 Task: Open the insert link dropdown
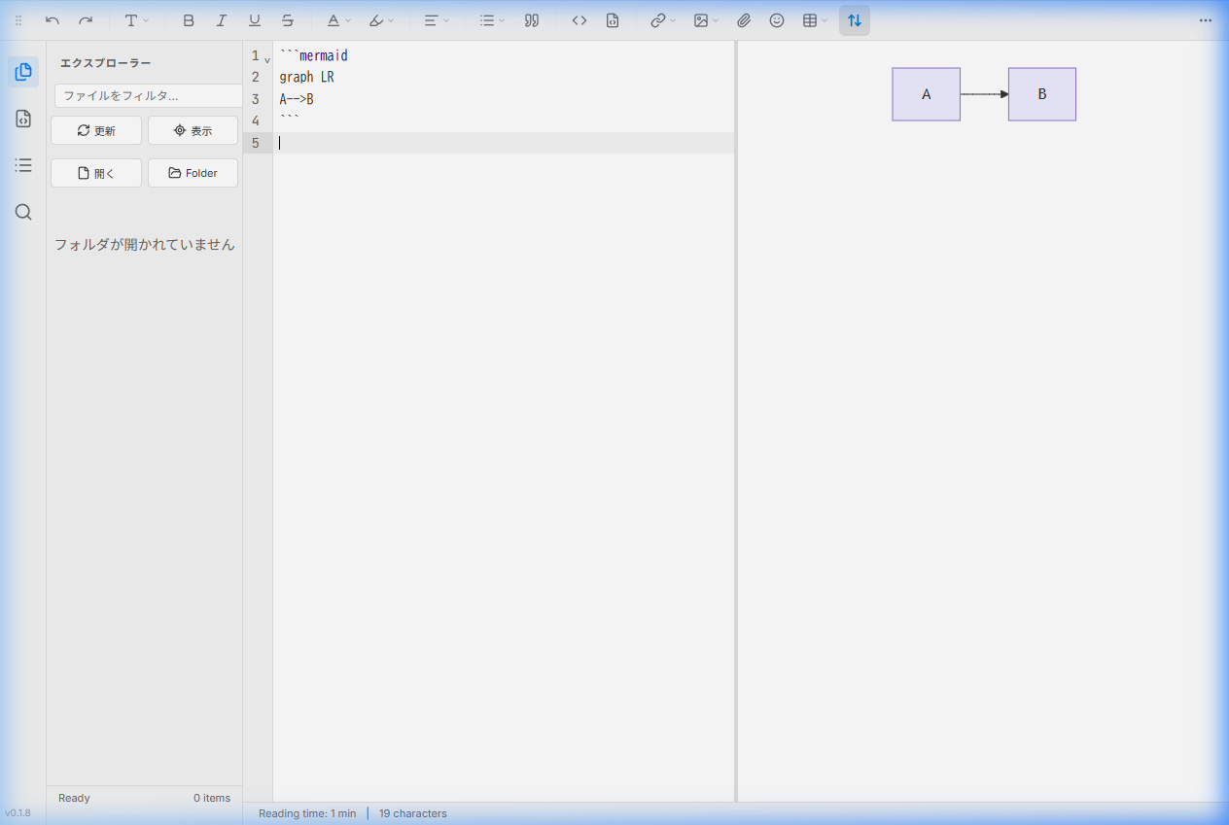point(663,20)
